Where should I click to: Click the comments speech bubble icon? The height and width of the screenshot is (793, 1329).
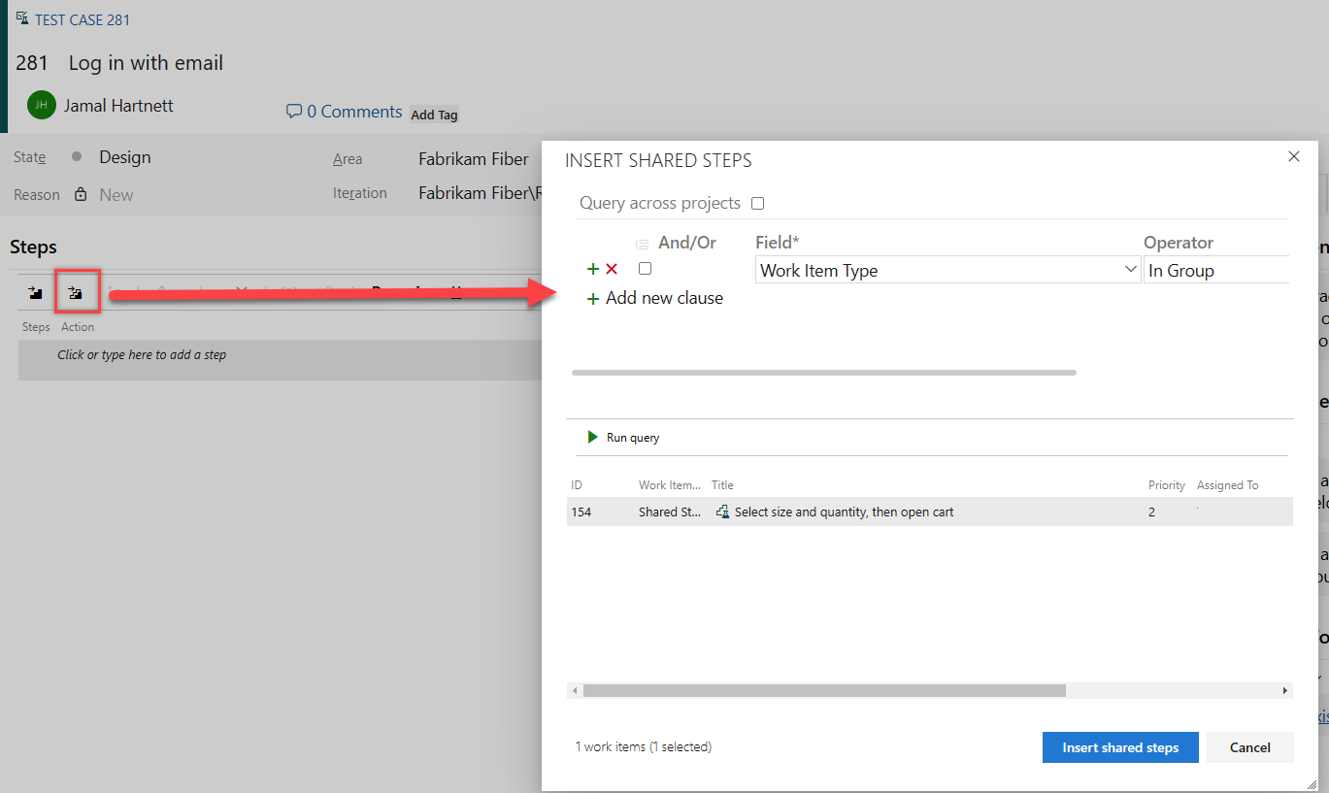[294, 112]
